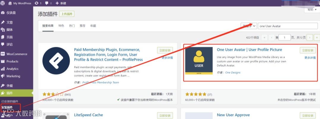Open the comments bubble in the admin bar

click(x=48, y=3)
